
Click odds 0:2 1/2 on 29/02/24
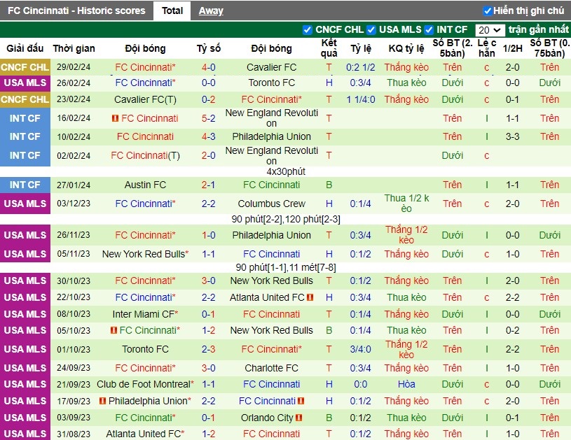(x=361, y=67)
